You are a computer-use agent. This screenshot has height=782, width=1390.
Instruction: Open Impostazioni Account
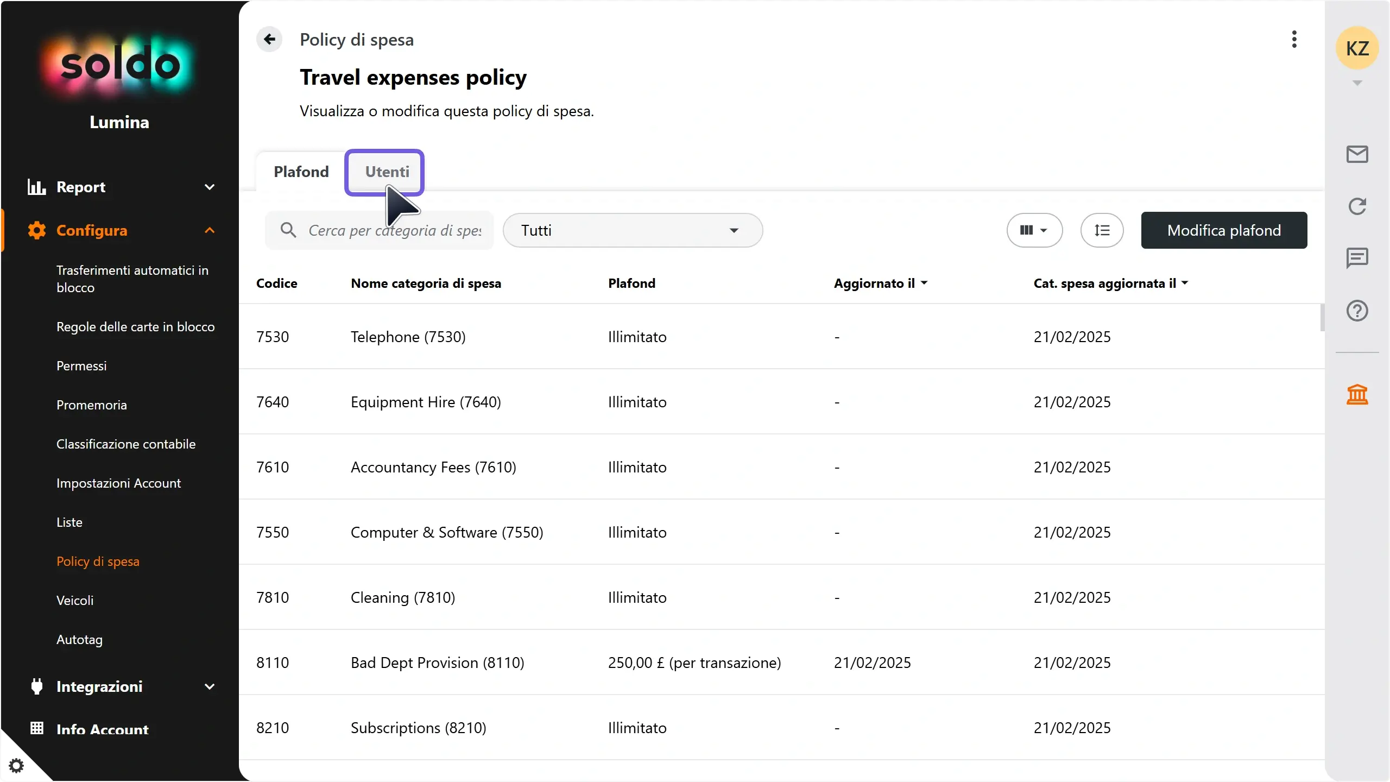118,483
